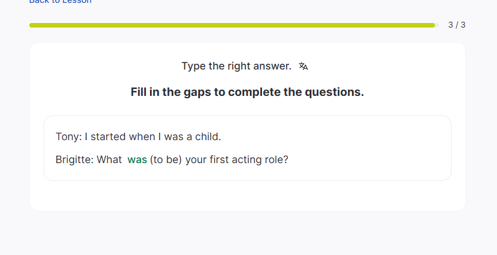The width and height of the screenshot is (497, 255).
Task: Go back via the Back to Lesson link
Action: [x=60, y=2]
